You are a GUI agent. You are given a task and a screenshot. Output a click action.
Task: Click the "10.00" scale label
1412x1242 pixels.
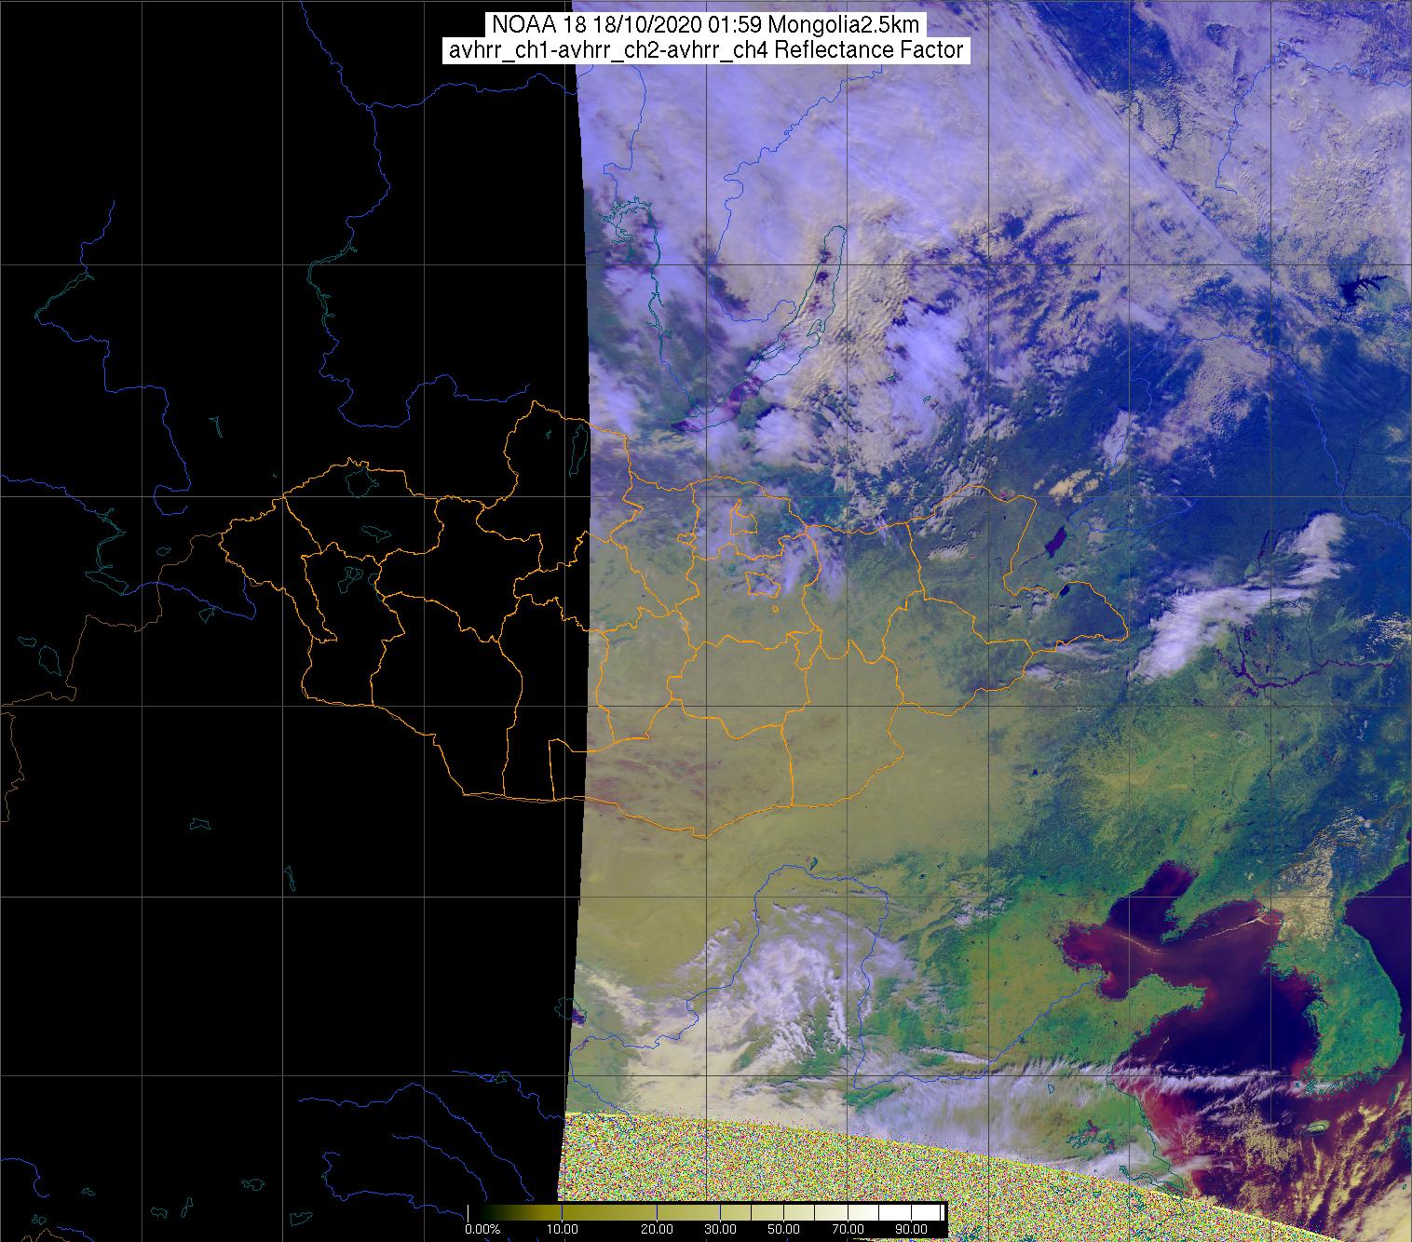tap(563, 1231)
